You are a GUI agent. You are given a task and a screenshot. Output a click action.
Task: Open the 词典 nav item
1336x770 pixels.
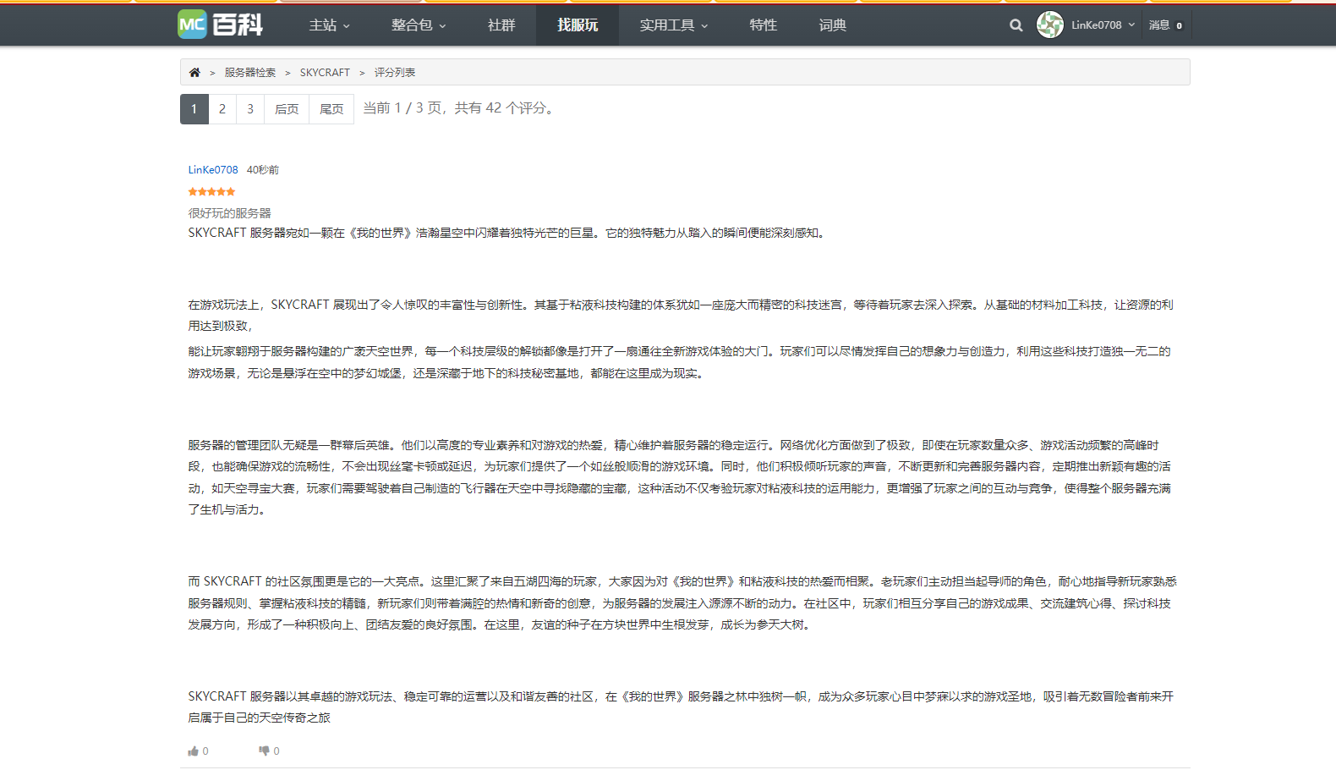point(832,25)
